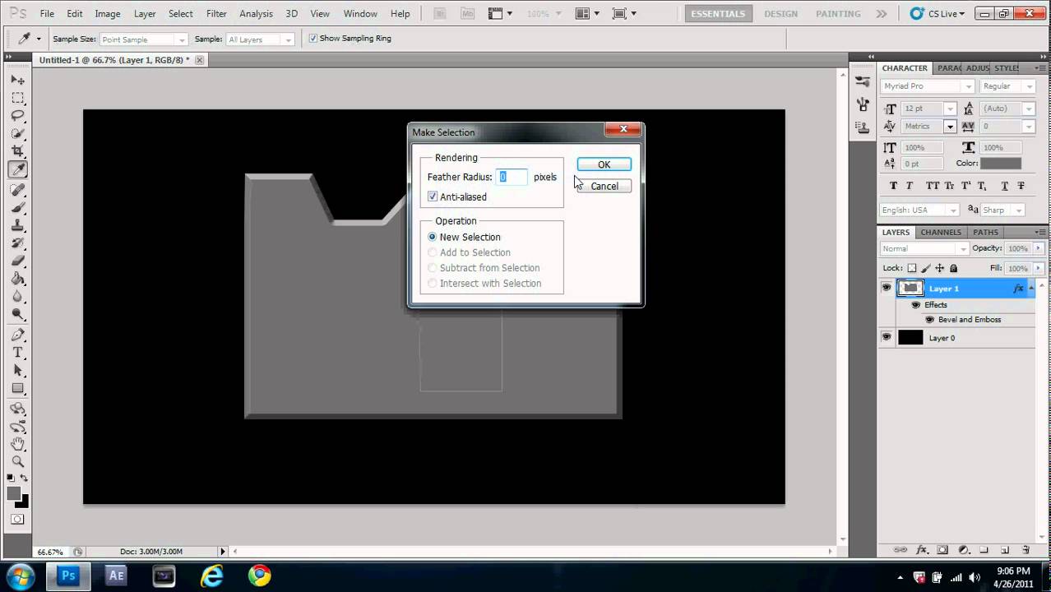Screen dimensions: 1051x592
Task: Open the Metrics kerning dropdown
Action: tap(928, 127)
